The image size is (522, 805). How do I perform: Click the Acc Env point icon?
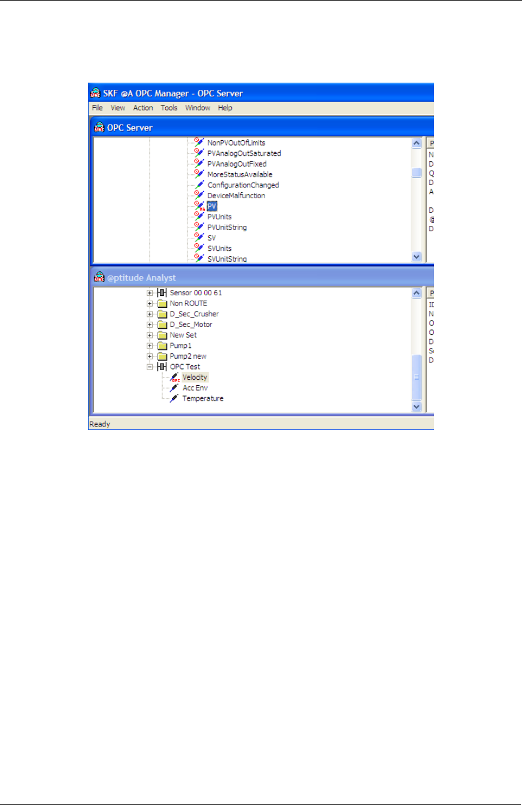(174, 388)
